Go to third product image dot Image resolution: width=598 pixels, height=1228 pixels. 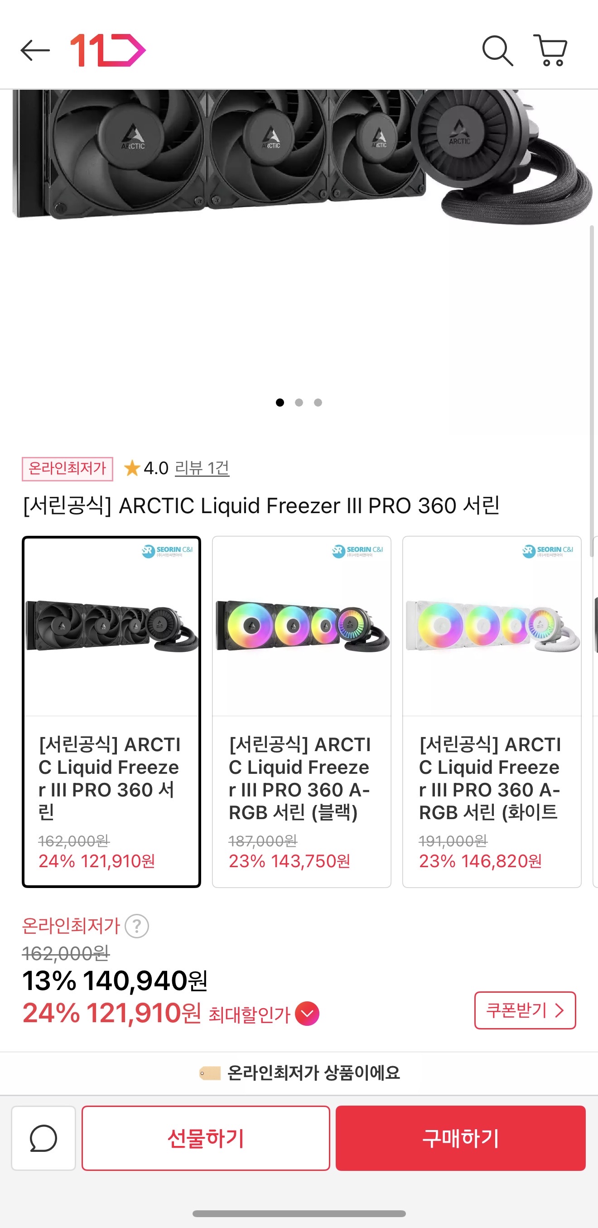318,403
